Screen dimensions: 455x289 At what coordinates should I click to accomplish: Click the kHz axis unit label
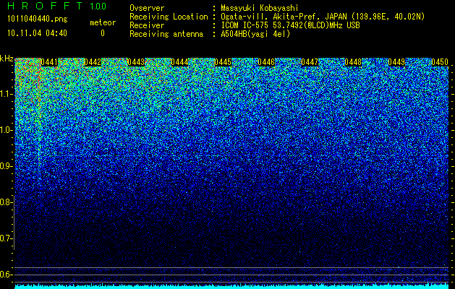click(x=7, y=59)
